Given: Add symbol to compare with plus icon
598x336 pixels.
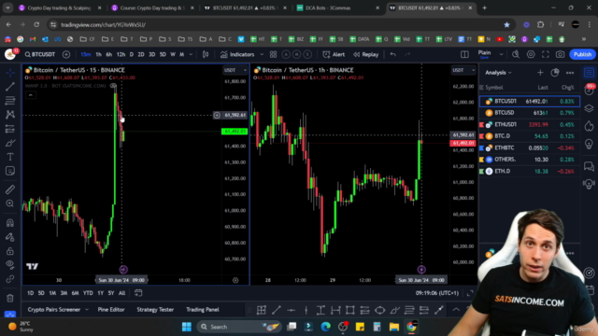Looking at the screenshot, I should (x=66, y=54).
